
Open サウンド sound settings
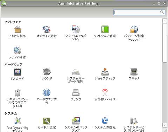47,74
